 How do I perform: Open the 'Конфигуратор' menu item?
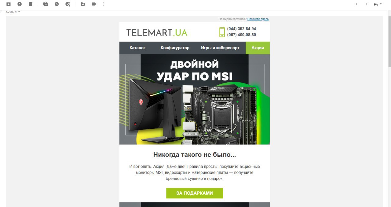[x=175, y=48]
